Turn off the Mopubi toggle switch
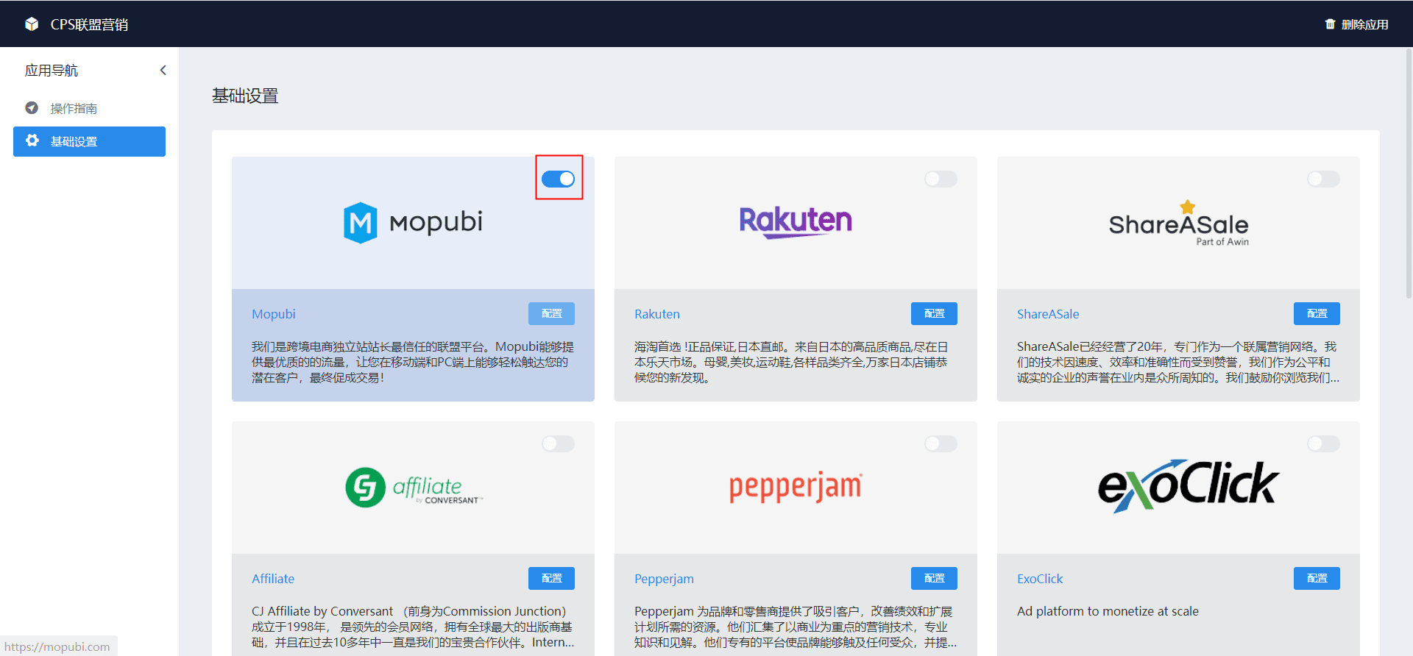Screen dimensions: 1413x656 (x=558, y=179)
